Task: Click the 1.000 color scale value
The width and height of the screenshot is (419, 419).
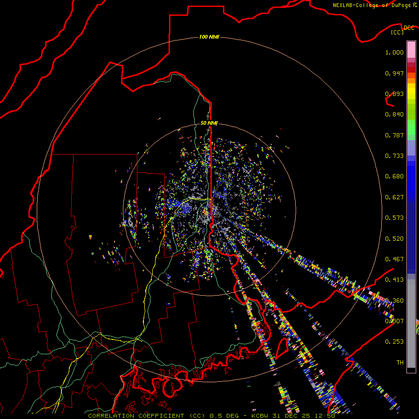Action: click(x=394, y=52)
